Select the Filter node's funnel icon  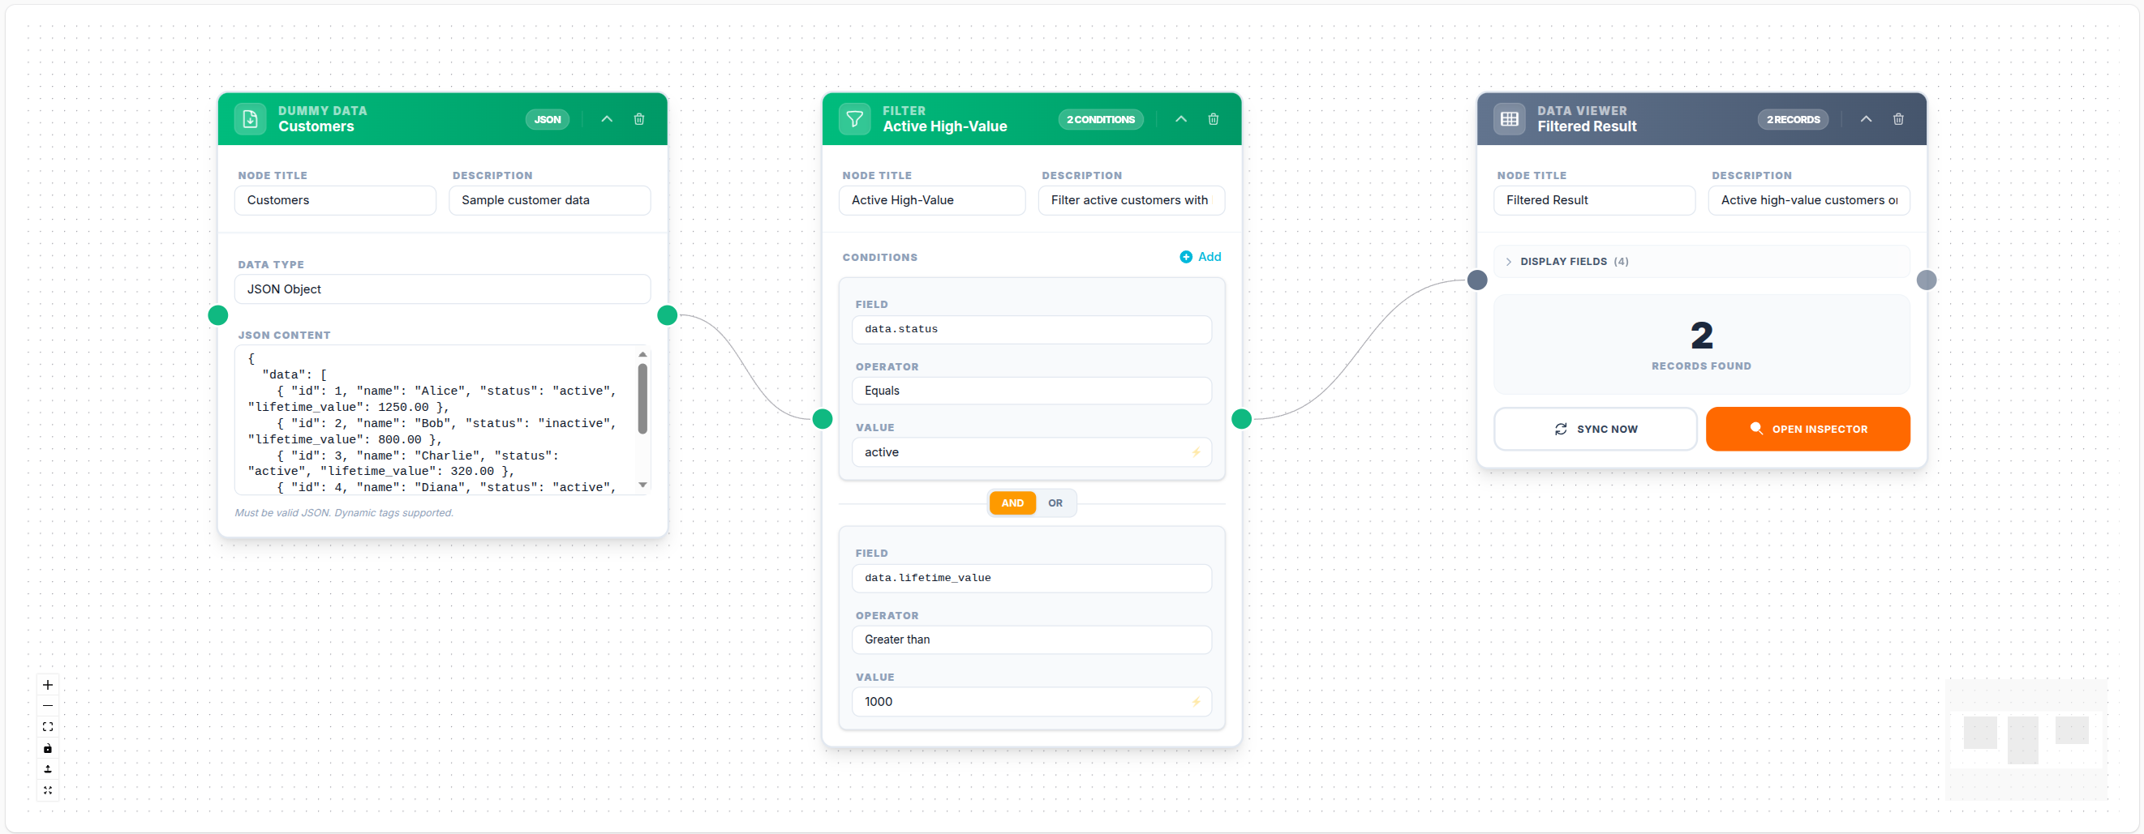pos(854,118)
